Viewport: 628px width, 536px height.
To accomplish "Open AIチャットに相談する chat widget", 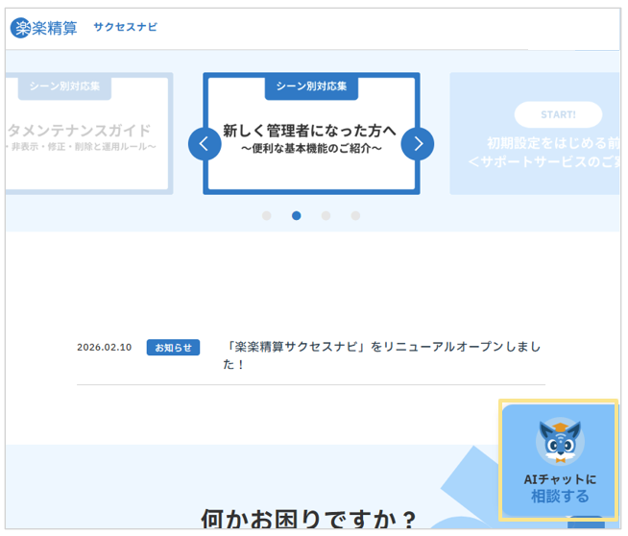I will (x=559, y=460).
